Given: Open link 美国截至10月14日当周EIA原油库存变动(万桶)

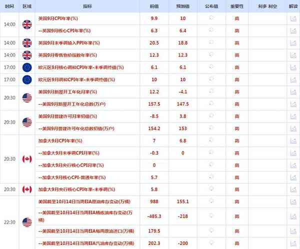Looking at the screenshot, I should [x=84, y=202].
